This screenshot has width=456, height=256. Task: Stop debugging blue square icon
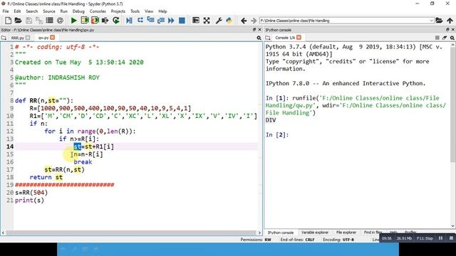point(182,21)
